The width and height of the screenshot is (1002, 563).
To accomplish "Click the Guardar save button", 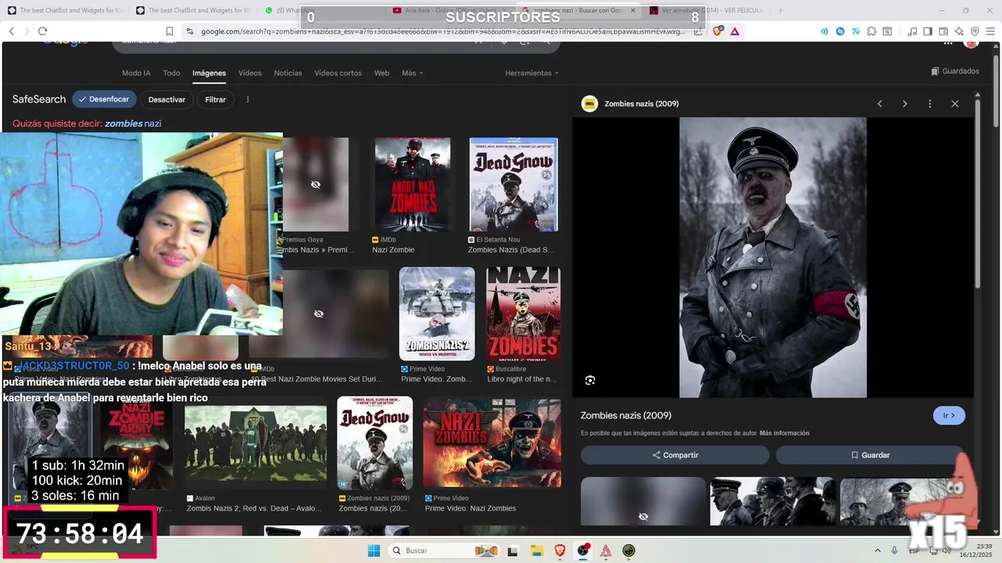I will click(870, 455).
